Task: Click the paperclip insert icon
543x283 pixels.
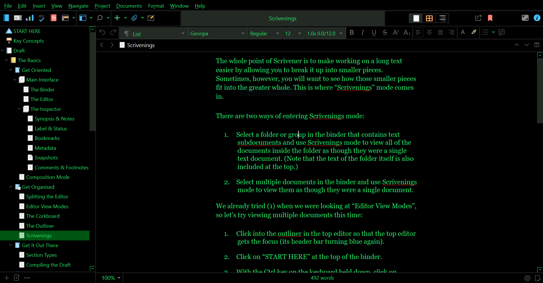Action: coord(134,18)
